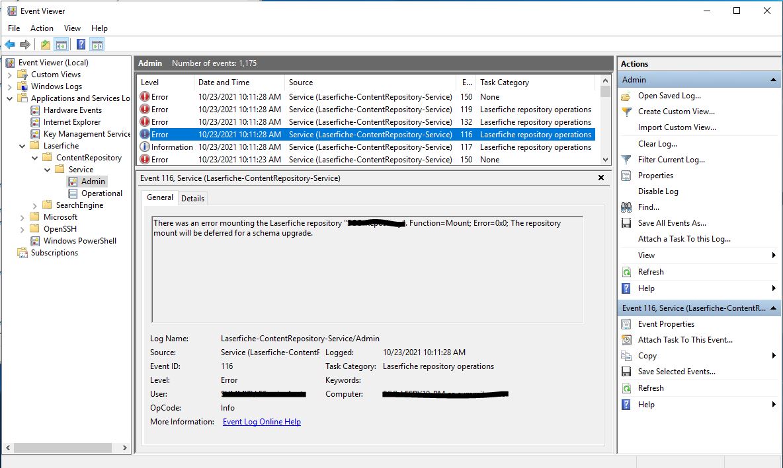Click the Back arrow toolbar icon
The height and width of the screenshot is (468, 783).
coord(10,45)
